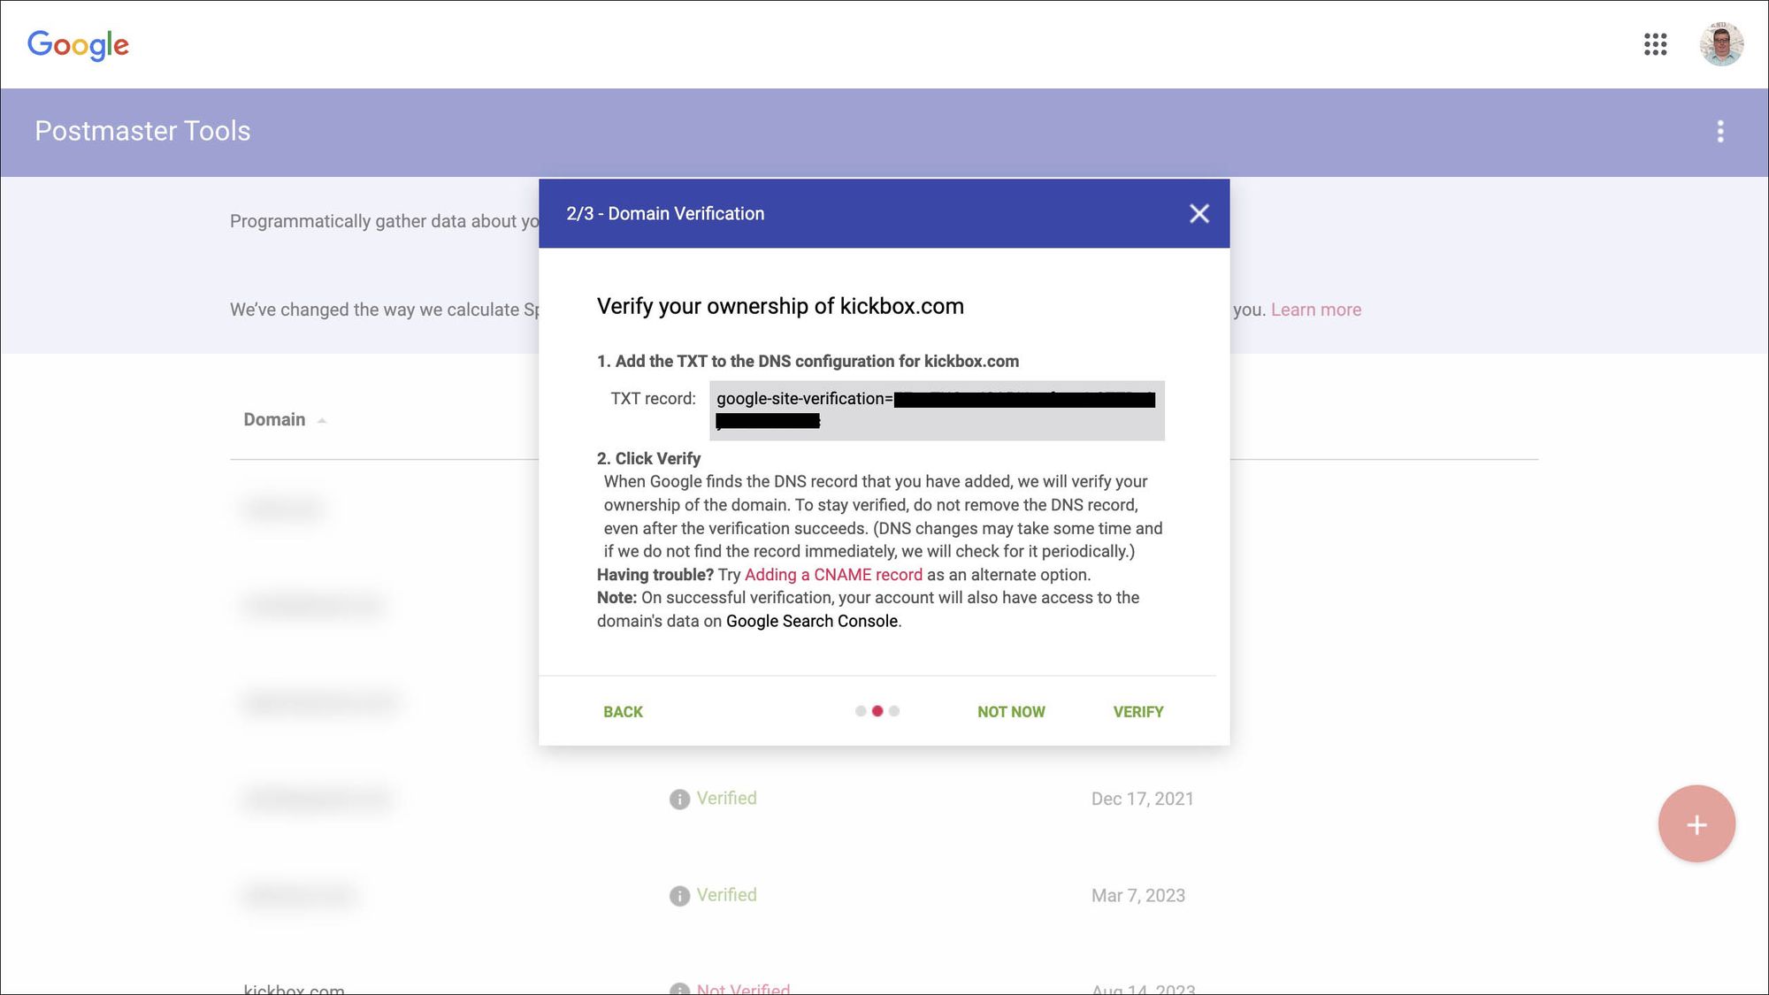This screenshot has height=995, width=1769.
Task: Click the third step indicator dot
Action: [x=894, y=711]
